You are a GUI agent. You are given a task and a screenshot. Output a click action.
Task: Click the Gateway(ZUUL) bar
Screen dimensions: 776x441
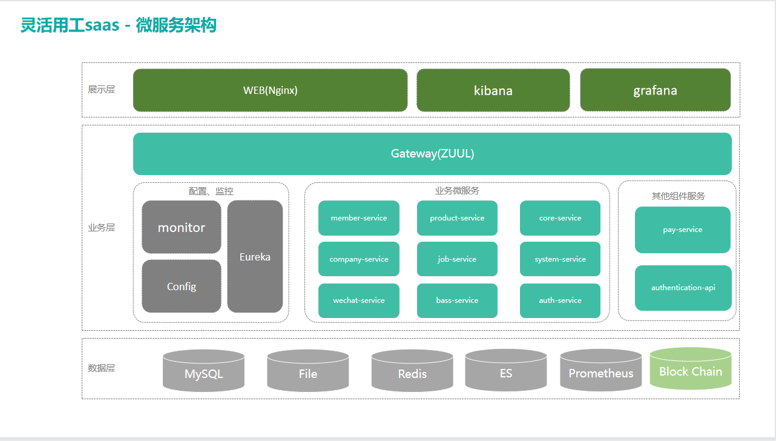coord(432,154)
